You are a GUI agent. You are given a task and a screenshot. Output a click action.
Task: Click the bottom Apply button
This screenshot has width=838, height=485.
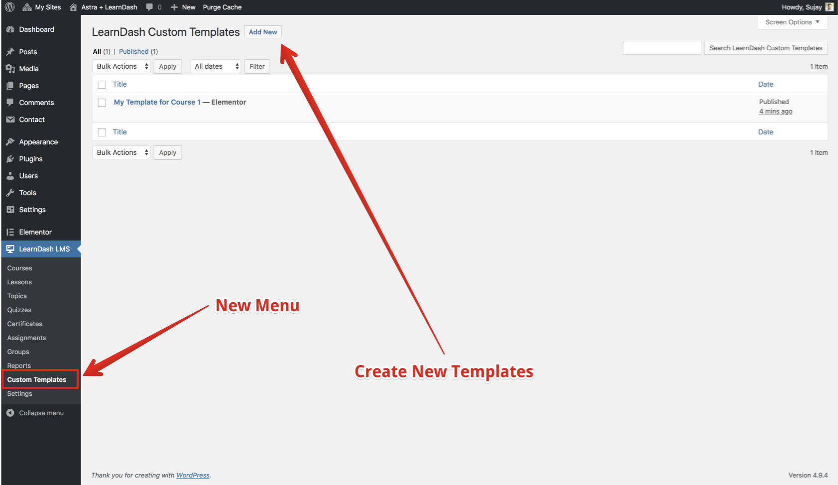(168, 152)
